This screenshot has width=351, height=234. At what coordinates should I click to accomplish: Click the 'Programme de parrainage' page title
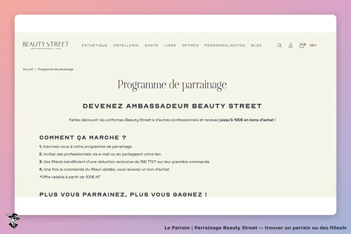click(x=172, y=85)
